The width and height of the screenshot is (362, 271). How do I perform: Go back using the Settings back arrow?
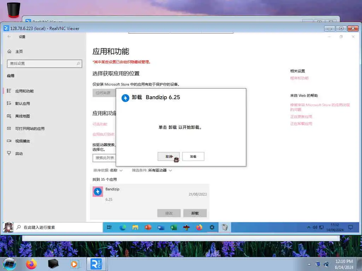[9, 36]
